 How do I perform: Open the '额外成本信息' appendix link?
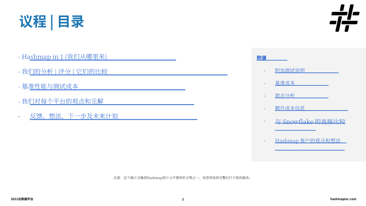pyautogui.click(x=290, y=108)
